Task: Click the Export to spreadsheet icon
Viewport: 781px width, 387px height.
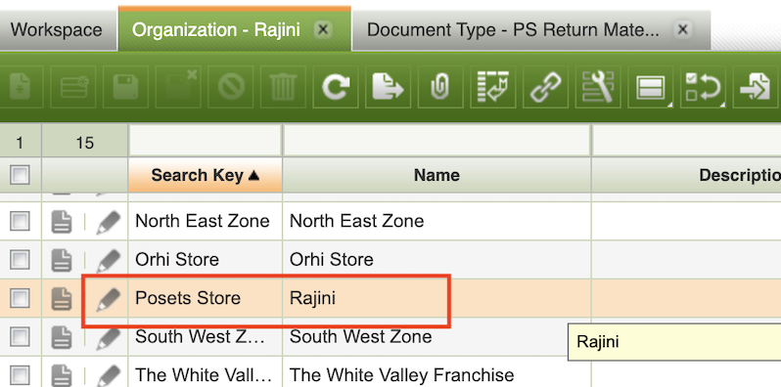Action: pos(388,87)
